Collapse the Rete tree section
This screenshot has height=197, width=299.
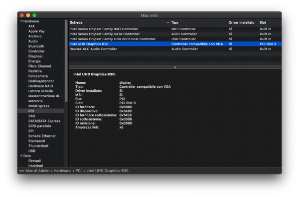(21, 156)
